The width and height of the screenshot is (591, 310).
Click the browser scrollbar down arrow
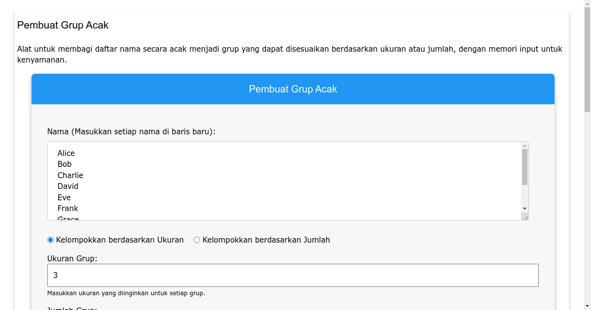(587, 306)
